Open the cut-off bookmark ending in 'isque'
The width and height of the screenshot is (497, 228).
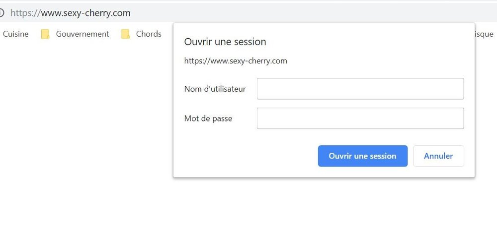pos(484,34)
